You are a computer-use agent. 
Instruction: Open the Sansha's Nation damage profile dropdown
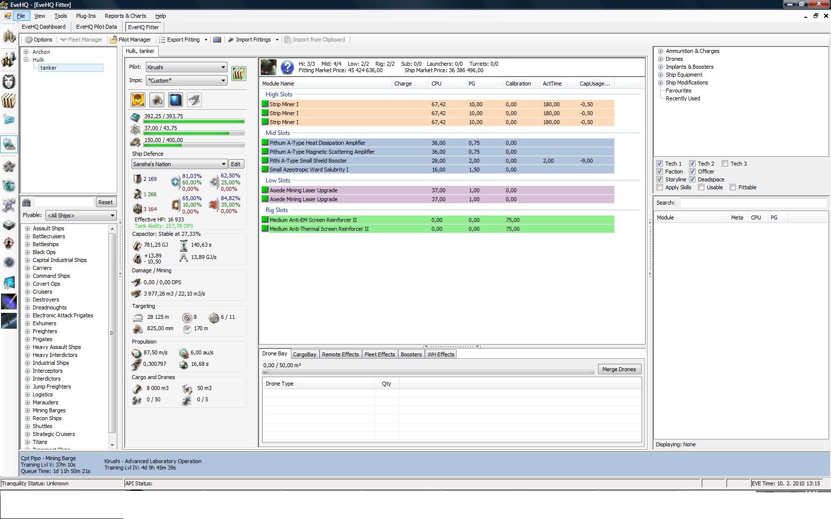pyautogui.click(x=179, y=164)
